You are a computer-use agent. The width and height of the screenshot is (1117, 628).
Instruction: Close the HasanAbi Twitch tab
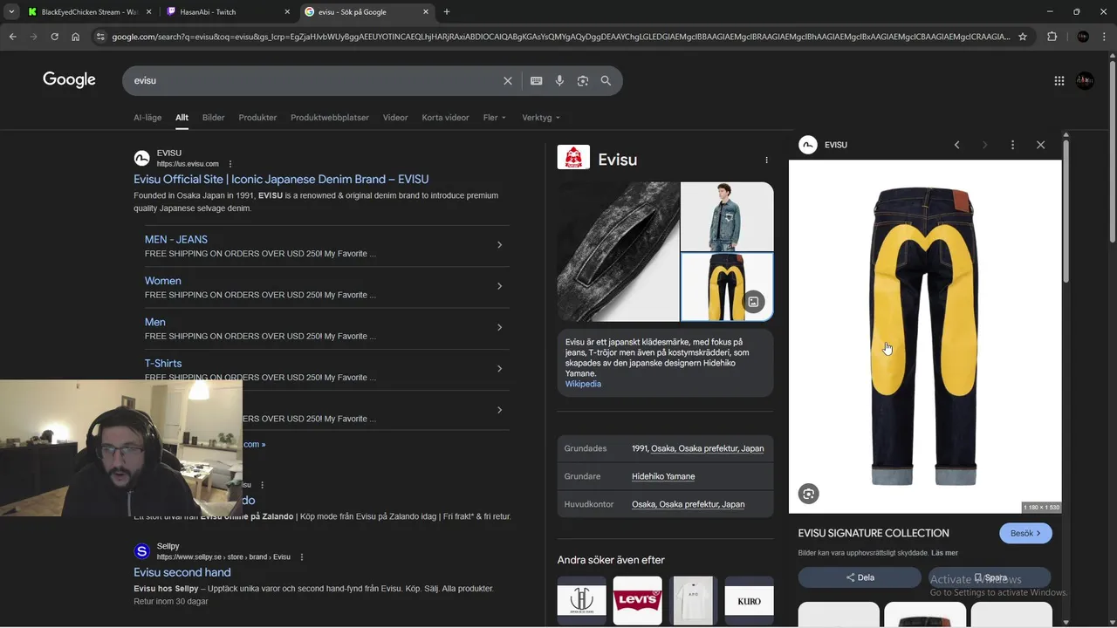coord(287,12)
